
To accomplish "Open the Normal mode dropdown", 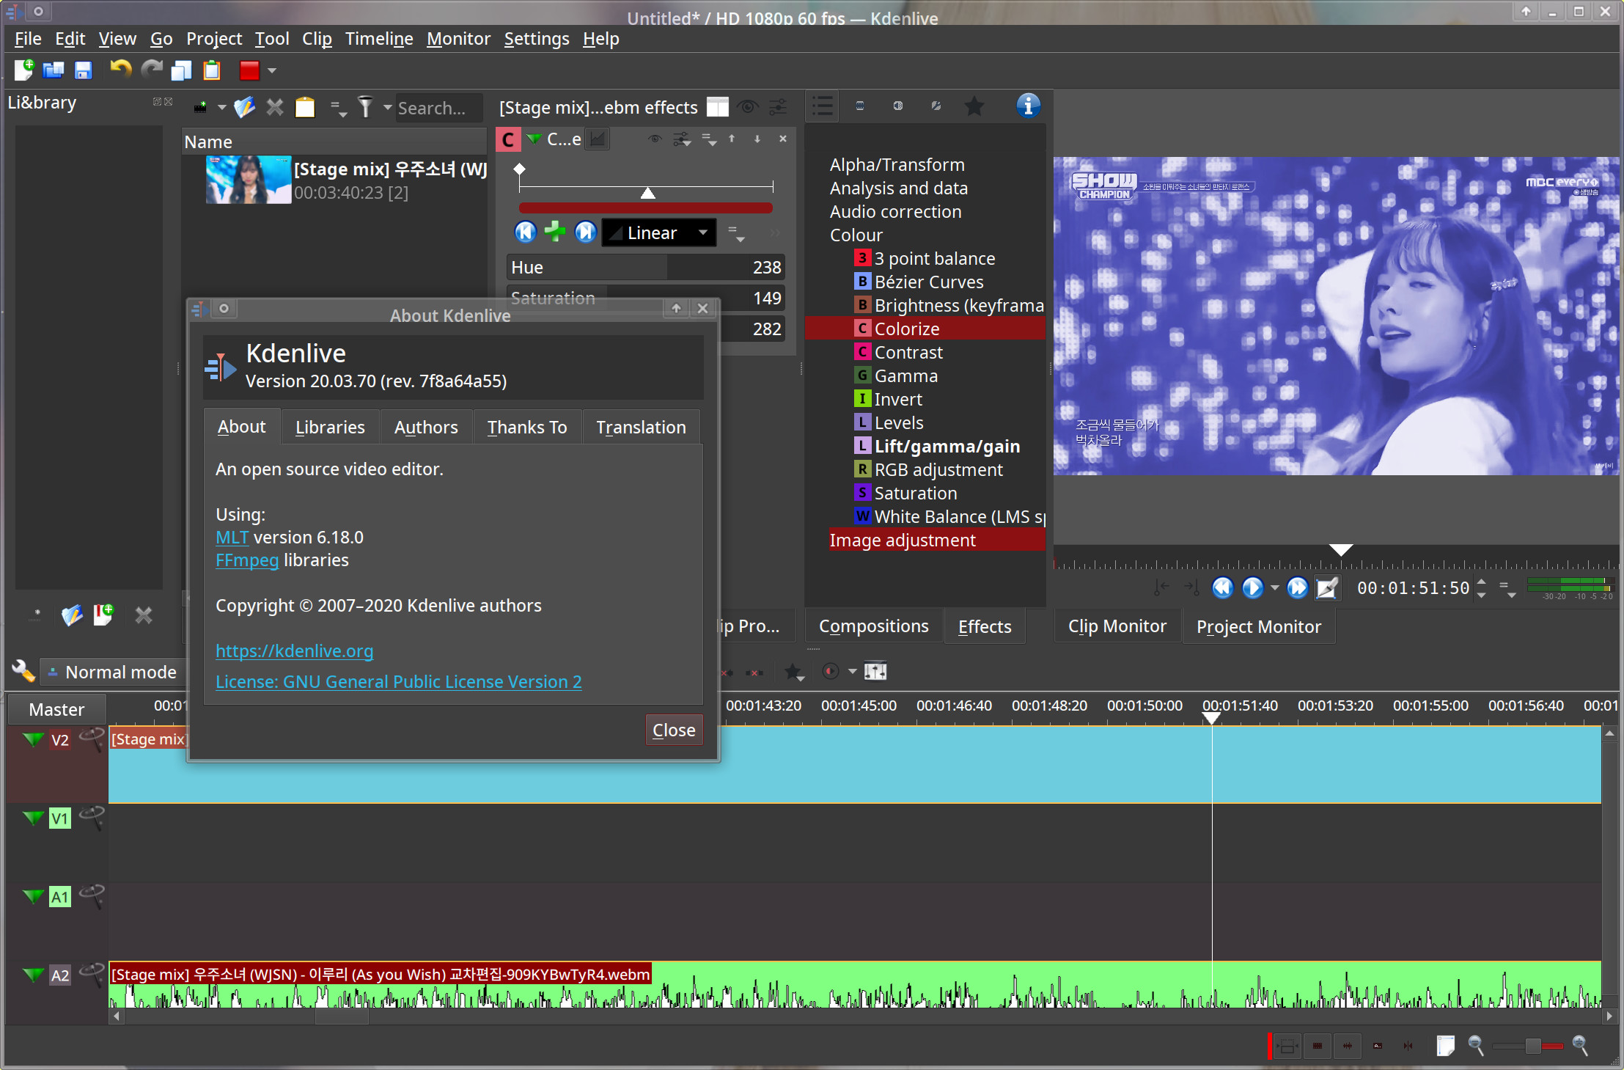I will point(113,672).
